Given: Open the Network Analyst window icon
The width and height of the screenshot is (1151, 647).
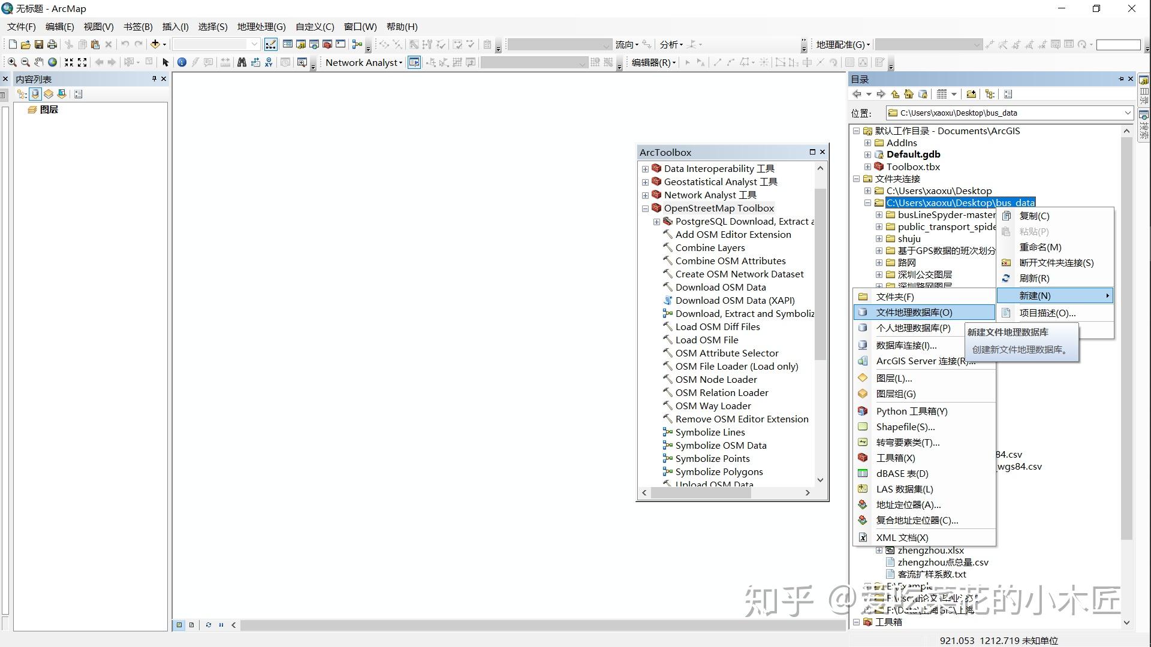Looking at the screenshot, I should pyautogui.click(x=414, y=62).
